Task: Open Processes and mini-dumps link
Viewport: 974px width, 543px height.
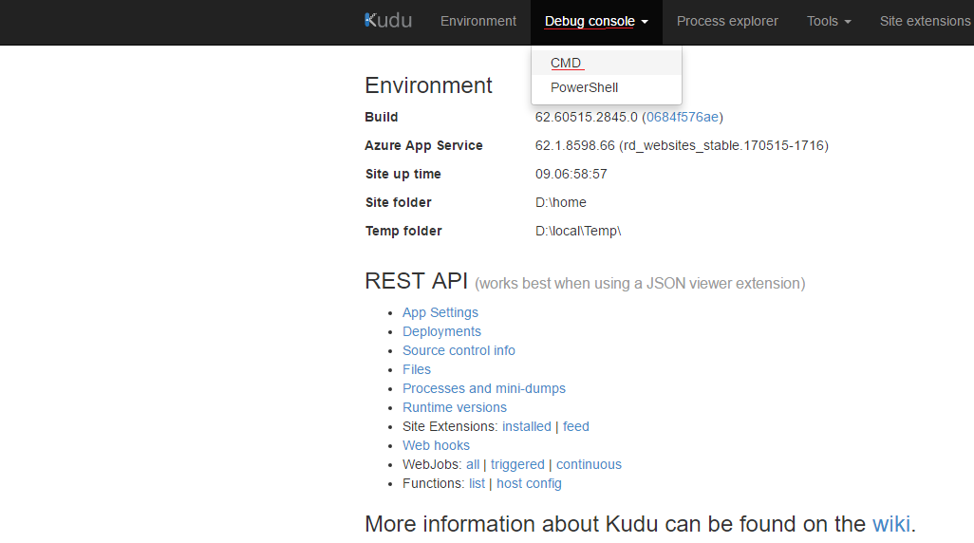Action: (x=484, y=388)
